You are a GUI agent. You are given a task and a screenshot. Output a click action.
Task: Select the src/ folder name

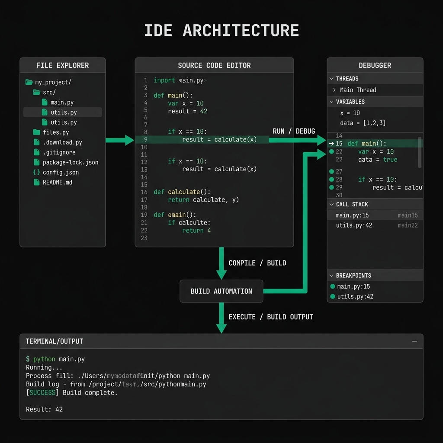49,93
